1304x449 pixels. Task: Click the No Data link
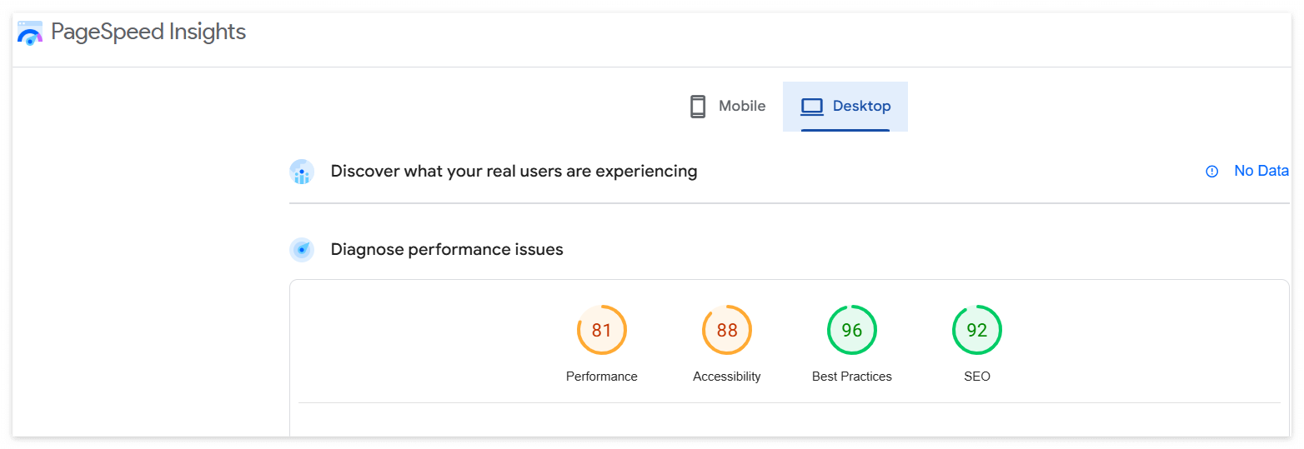[x=1261, y=171]
